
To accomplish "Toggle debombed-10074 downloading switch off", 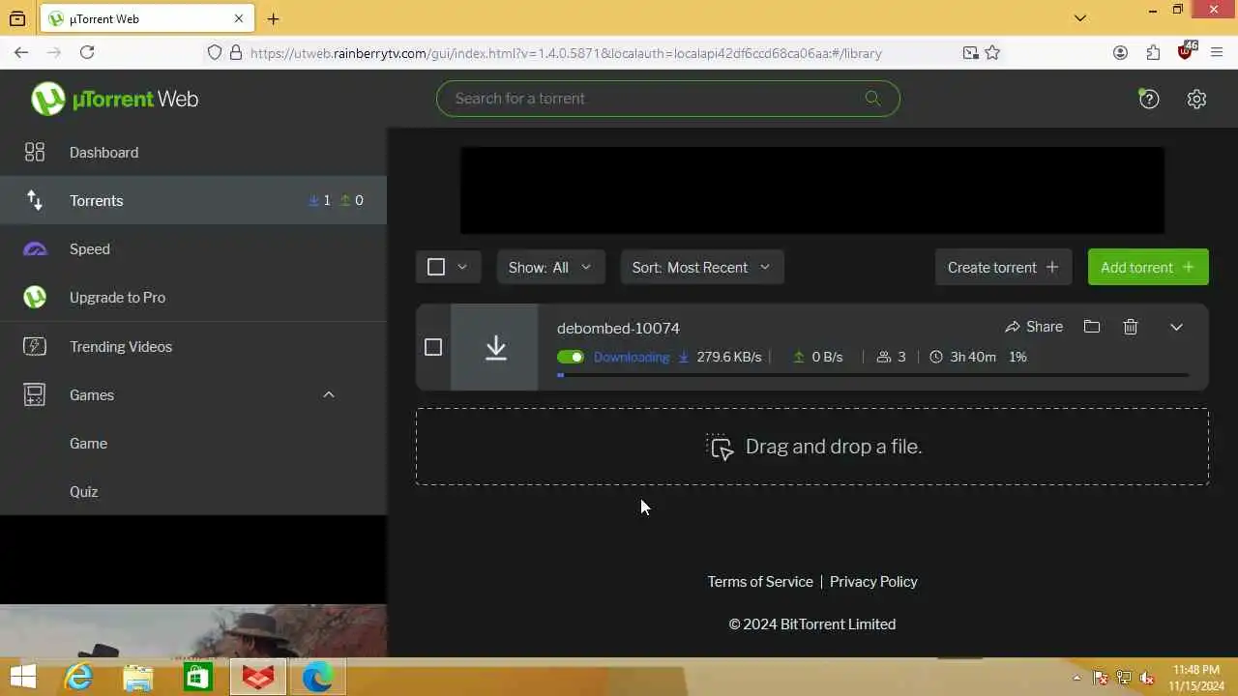I will tap(571, 357).
